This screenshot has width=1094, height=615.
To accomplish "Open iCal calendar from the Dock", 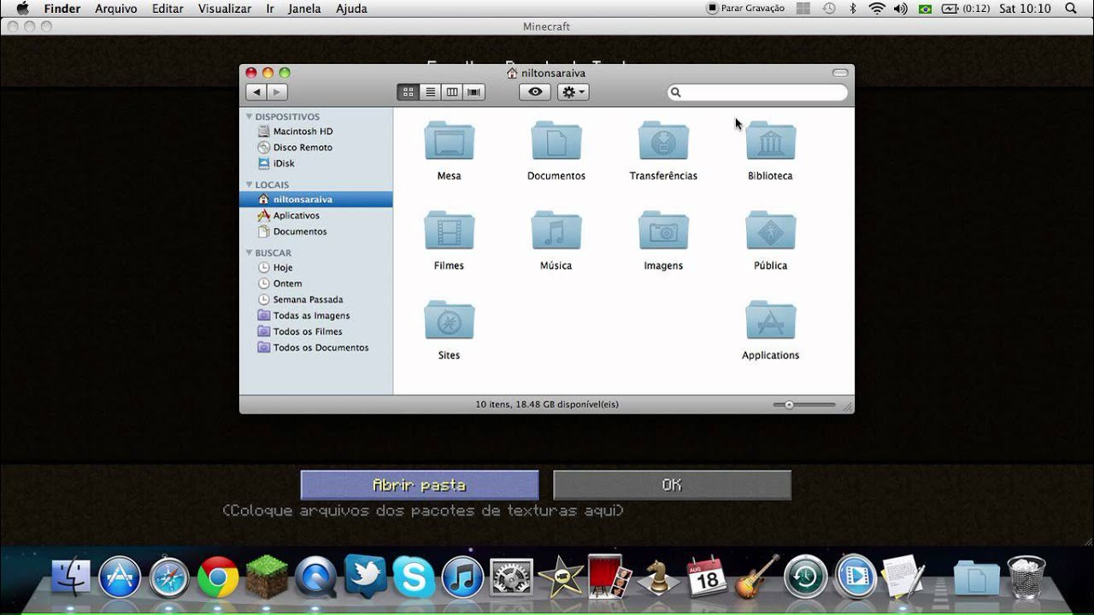I will click(707, 577).
